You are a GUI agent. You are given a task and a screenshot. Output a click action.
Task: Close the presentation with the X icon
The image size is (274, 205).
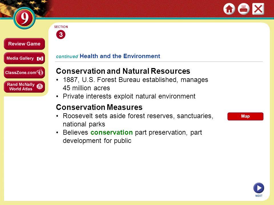pos(258,9)
